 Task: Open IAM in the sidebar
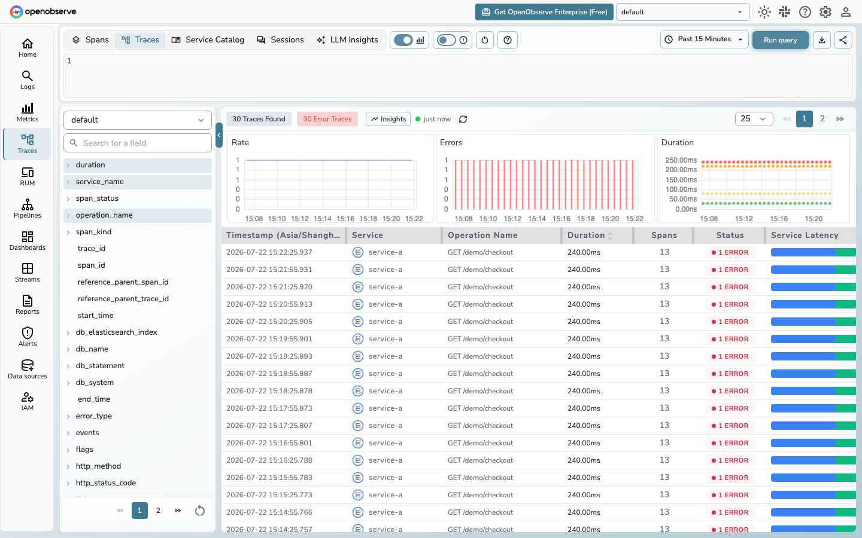point(28,401)
